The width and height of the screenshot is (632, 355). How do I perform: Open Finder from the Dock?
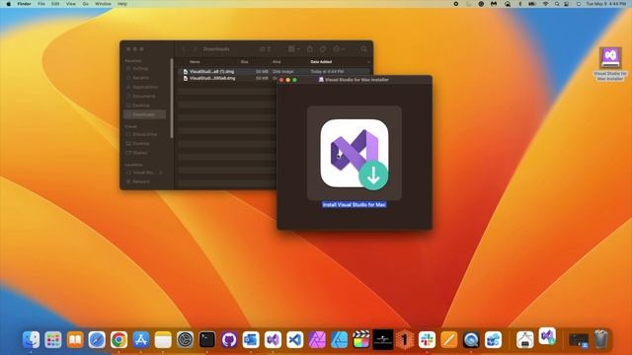pyautogui.click(x=31, y=339)
